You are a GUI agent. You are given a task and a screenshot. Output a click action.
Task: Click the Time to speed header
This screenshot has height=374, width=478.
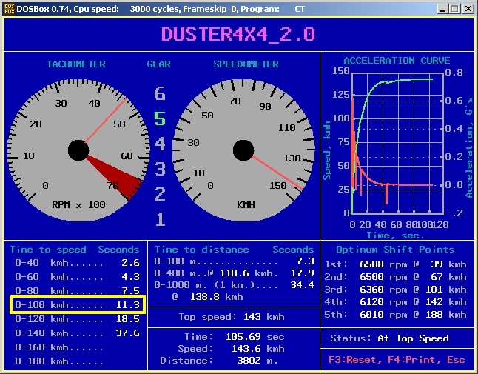click(x=48, y=250)
